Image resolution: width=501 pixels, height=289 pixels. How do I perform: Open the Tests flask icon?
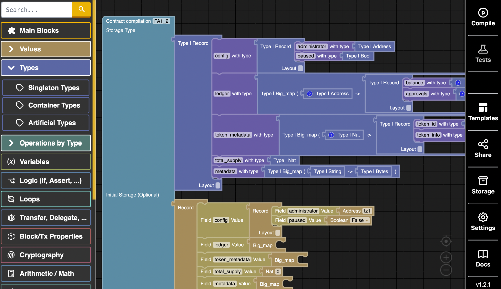pyautogui.click(x=483, y=49)
